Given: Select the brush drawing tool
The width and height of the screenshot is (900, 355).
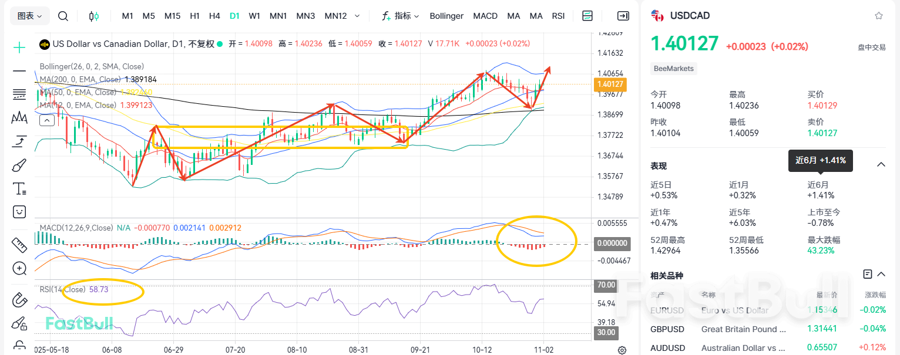Looking at the screenshot, I should point(19,165).
